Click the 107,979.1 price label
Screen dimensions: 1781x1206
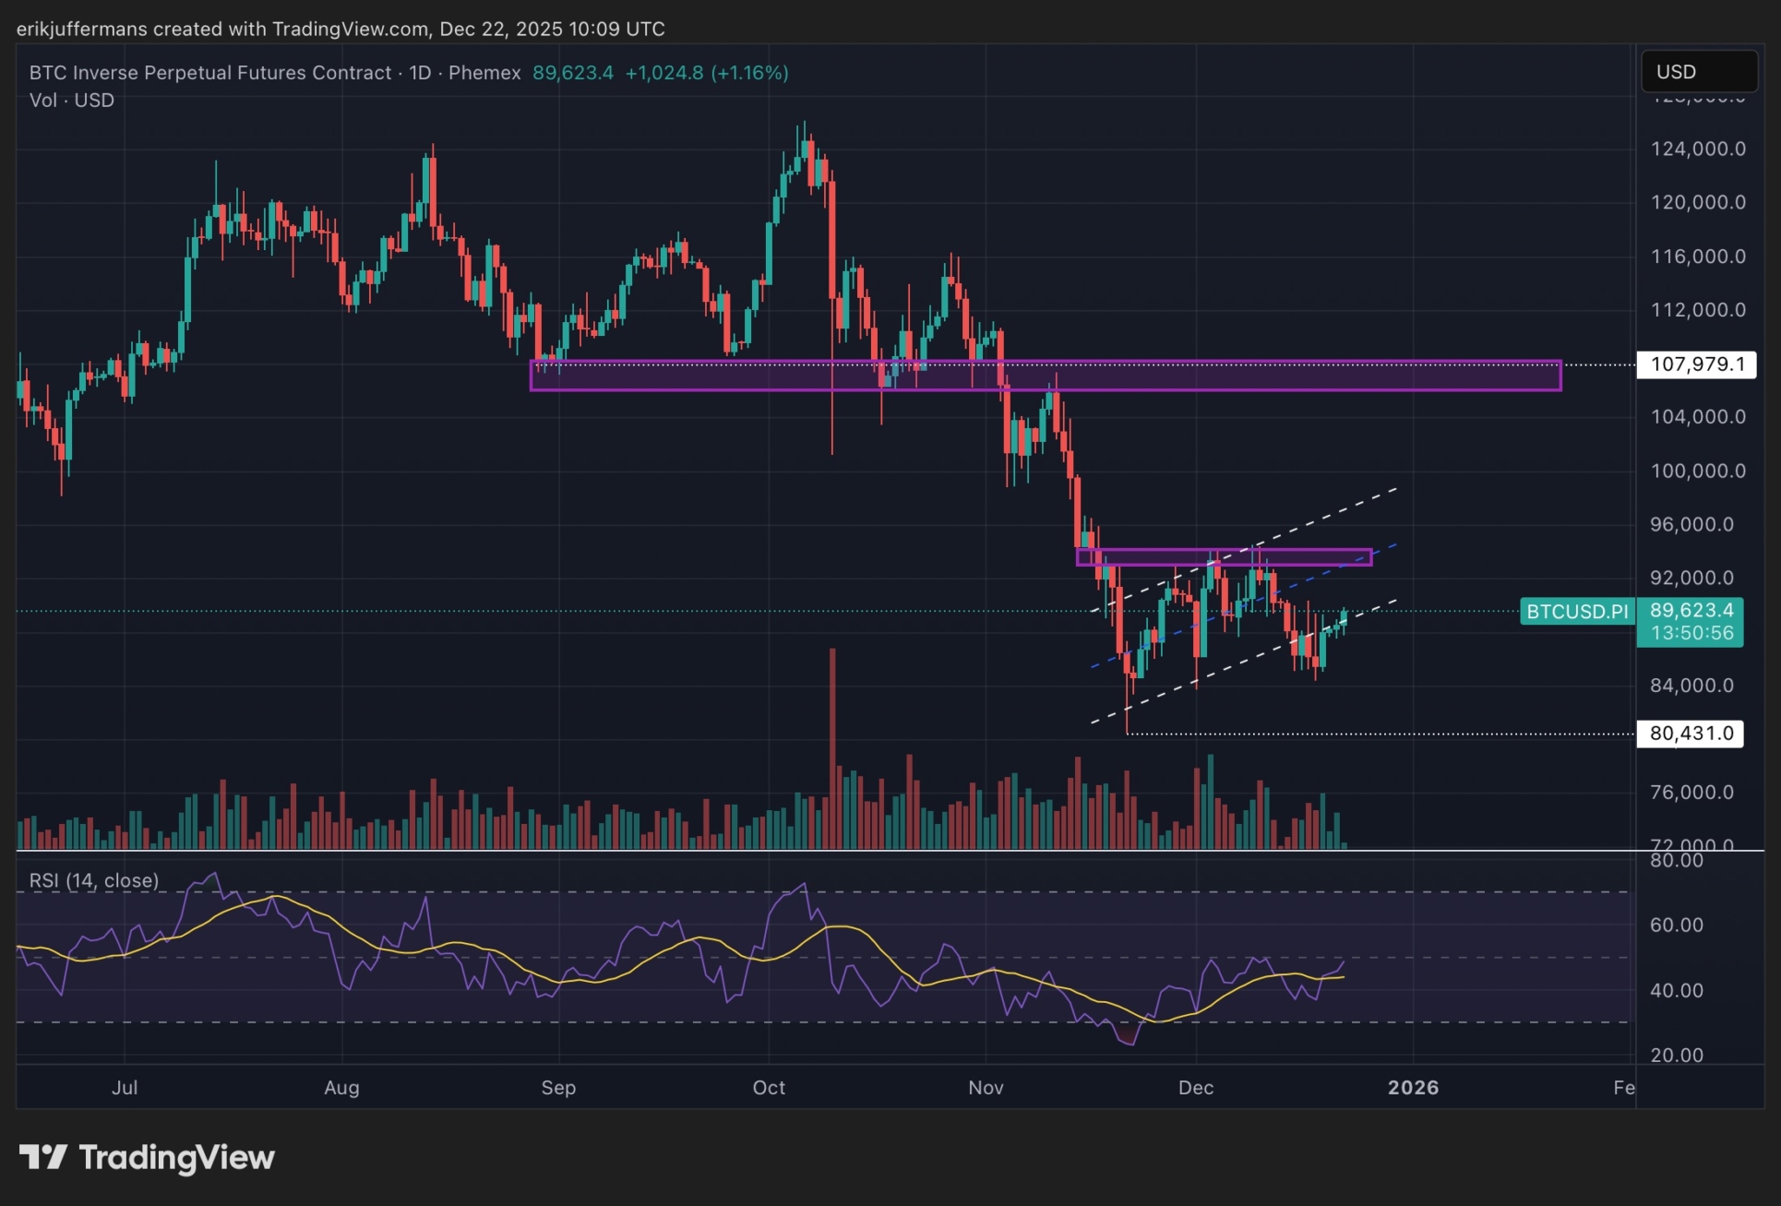[x=1696, y=364]
